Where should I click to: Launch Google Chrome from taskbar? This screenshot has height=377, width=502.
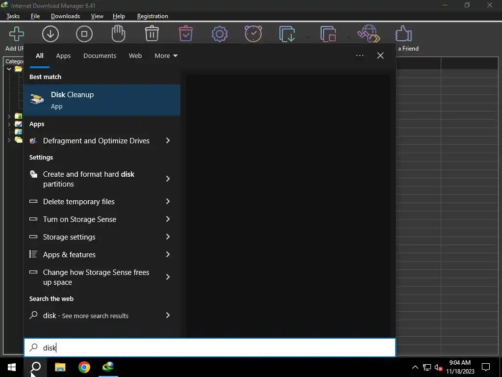point(84,367)
